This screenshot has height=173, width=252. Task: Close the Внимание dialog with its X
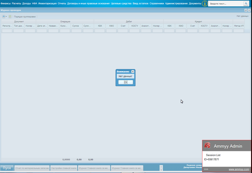tap(133, 71)
